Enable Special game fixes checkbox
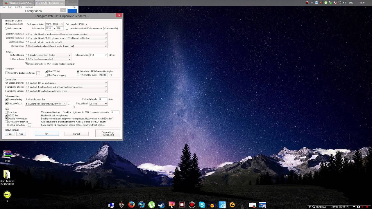 click(6, 125)
